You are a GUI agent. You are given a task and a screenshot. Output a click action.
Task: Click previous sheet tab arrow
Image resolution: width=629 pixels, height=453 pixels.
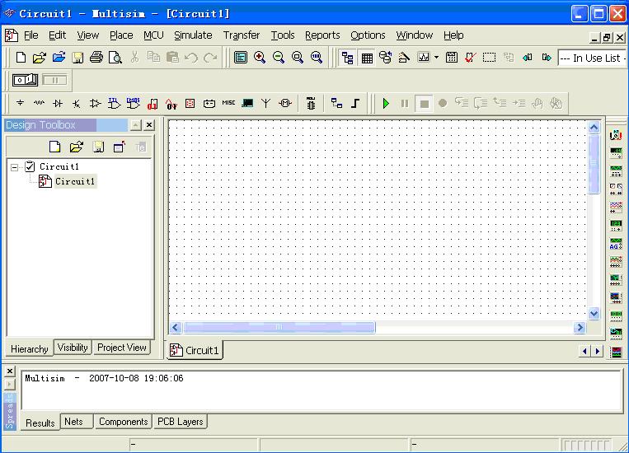click(x=584, y=351)
